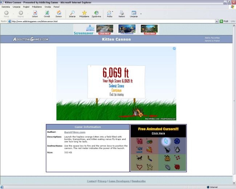Stop page loading with Ustavi icon
The height and width of the screenshot is (189, 236).
(35, 14)
